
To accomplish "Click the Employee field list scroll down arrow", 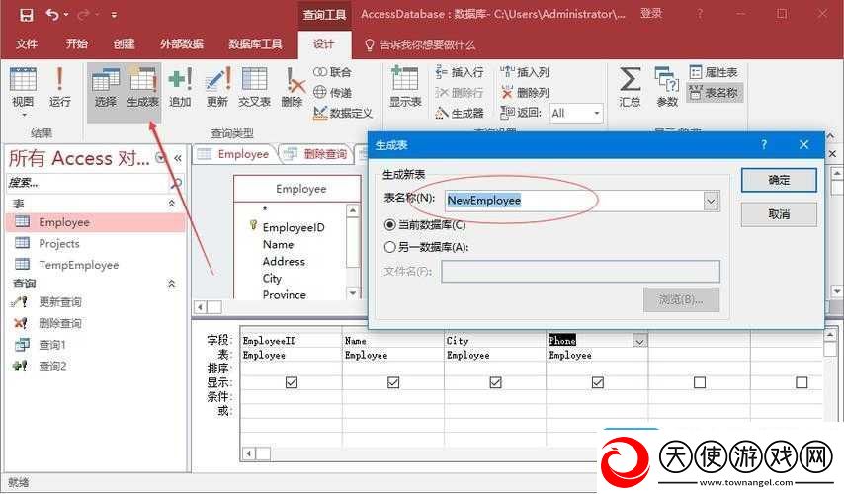I will 353,293.
